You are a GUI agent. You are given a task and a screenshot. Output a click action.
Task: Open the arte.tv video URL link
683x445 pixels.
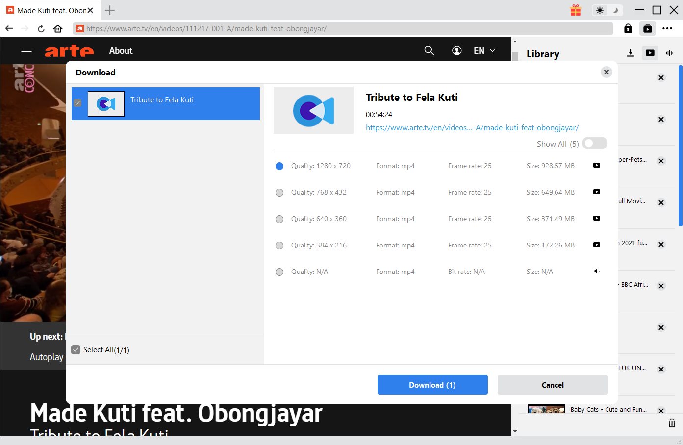pyautogui.click(x=472, y=127)
